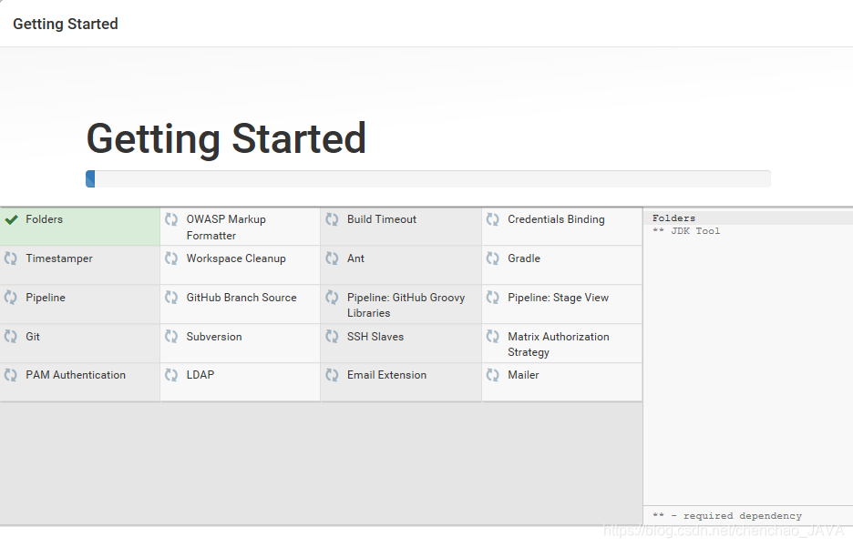This screenshot has height=547, width=853.
Task: Click the pending spinner icon beside Gradle
Action: click(x=493, y=258)
